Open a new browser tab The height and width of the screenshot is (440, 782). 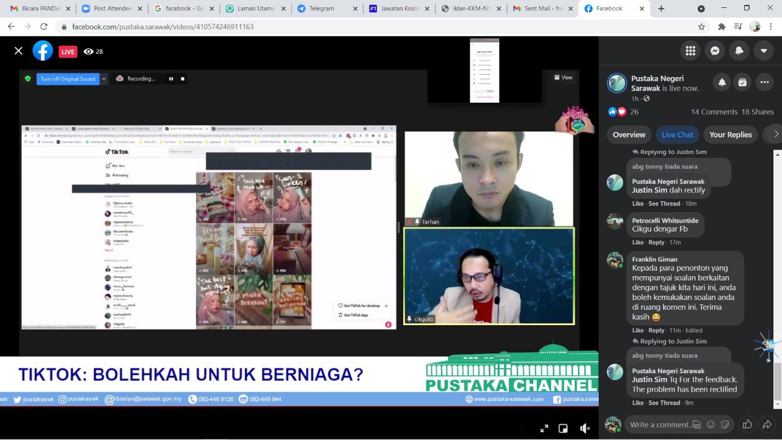pos(661,9)
